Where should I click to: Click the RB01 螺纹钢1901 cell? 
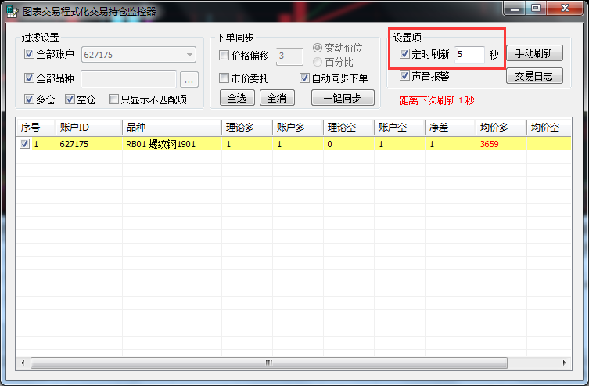(x=172, y=144)
